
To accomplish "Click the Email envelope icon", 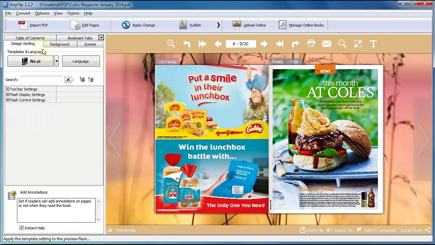I will click(x=327, y=44).
